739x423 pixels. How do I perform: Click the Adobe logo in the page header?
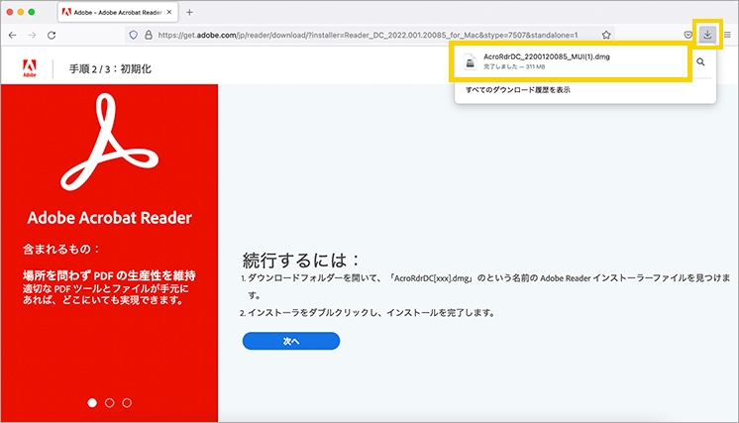[x=29, y=68]
